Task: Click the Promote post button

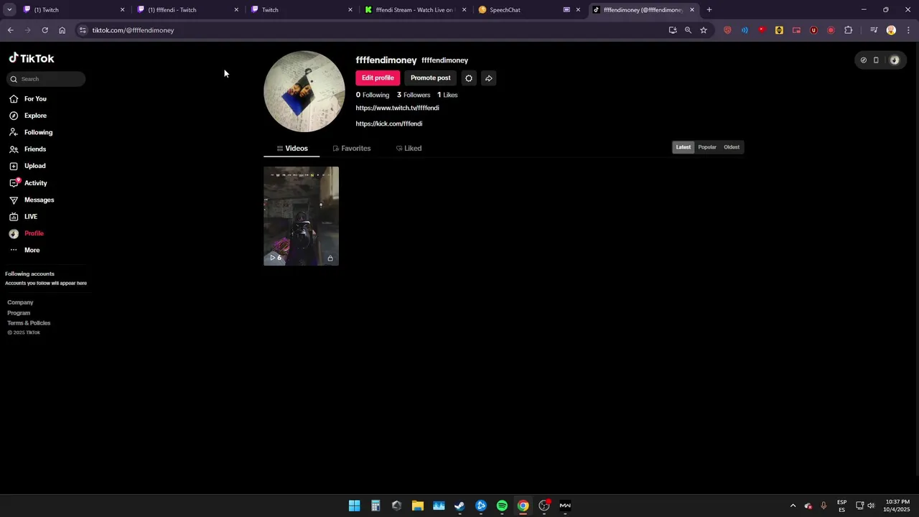Action: (431, 78)
